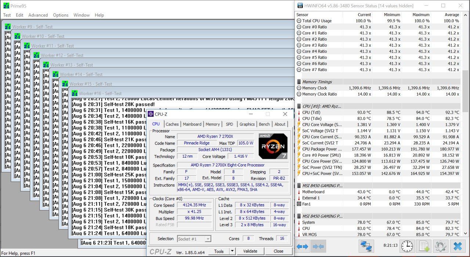Click the Total CPU Usage clock icon

(x=299, y=21)
